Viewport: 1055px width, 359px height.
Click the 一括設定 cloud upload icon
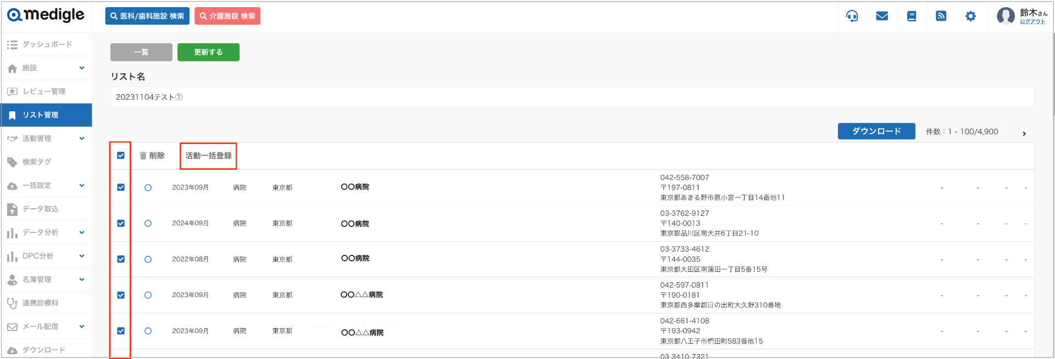(12, 186)
